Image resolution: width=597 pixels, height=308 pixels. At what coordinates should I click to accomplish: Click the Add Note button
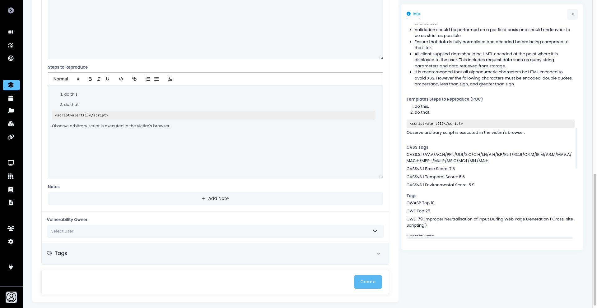(x=215, y=198)
